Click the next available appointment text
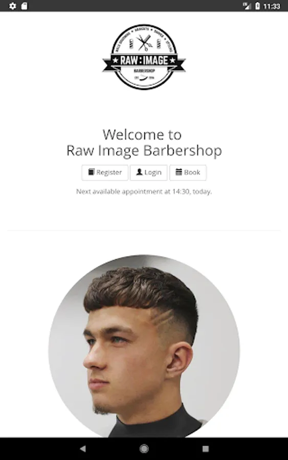 coord(144,192)
